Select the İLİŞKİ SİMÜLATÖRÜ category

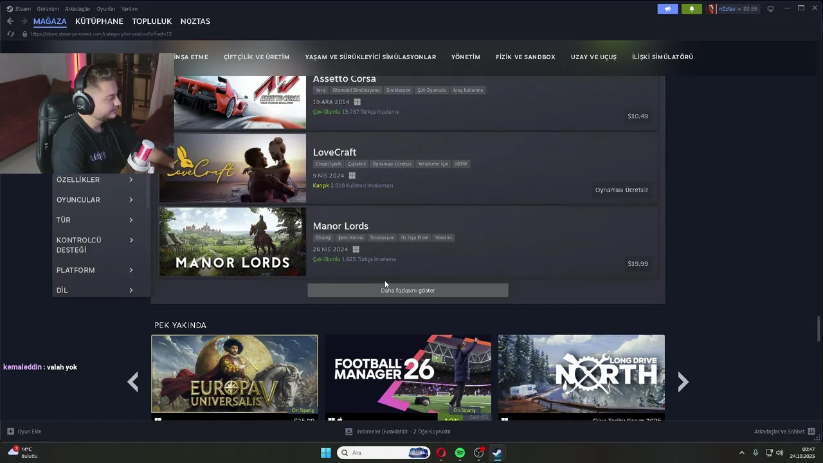662,57
